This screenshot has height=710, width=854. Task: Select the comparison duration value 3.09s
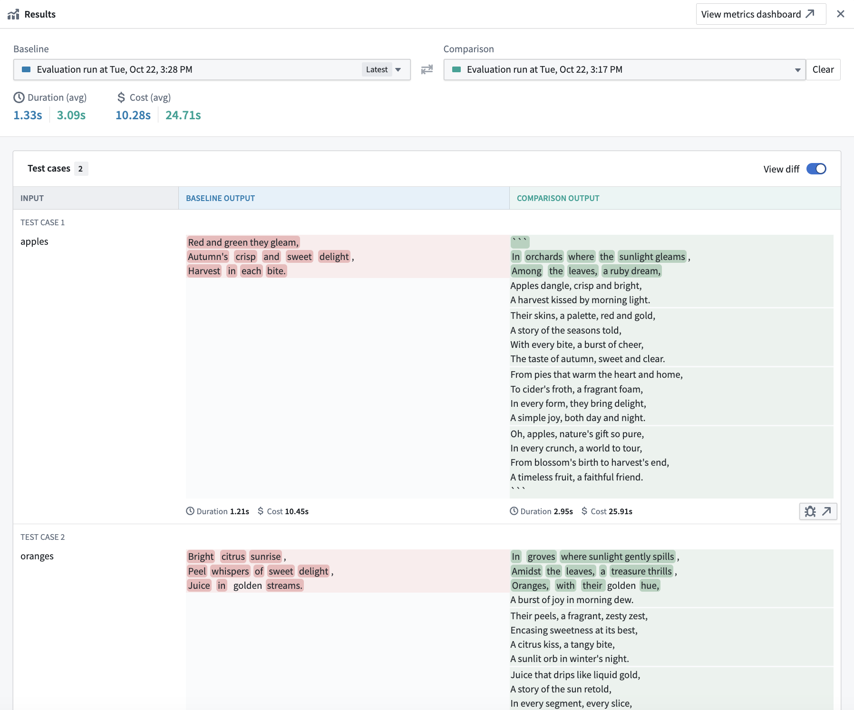(71, 115)
